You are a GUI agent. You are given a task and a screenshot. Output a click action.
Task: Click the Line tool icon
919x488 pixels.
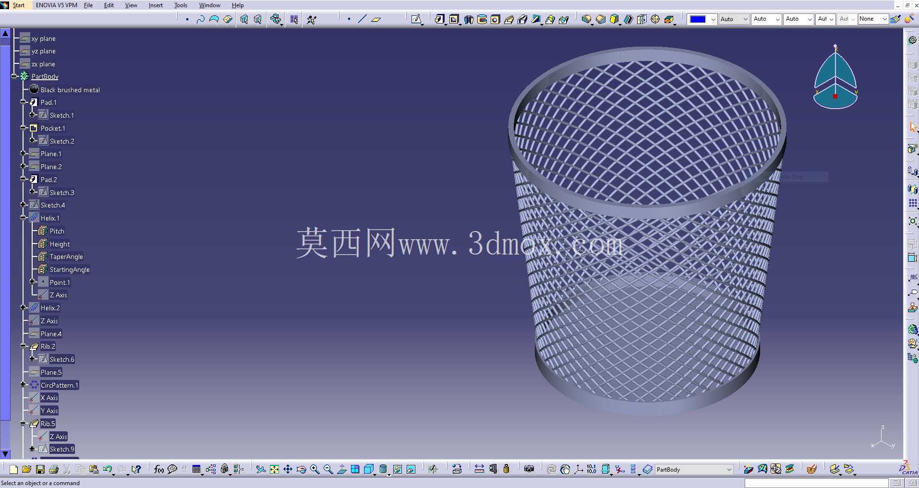point(363,19)
